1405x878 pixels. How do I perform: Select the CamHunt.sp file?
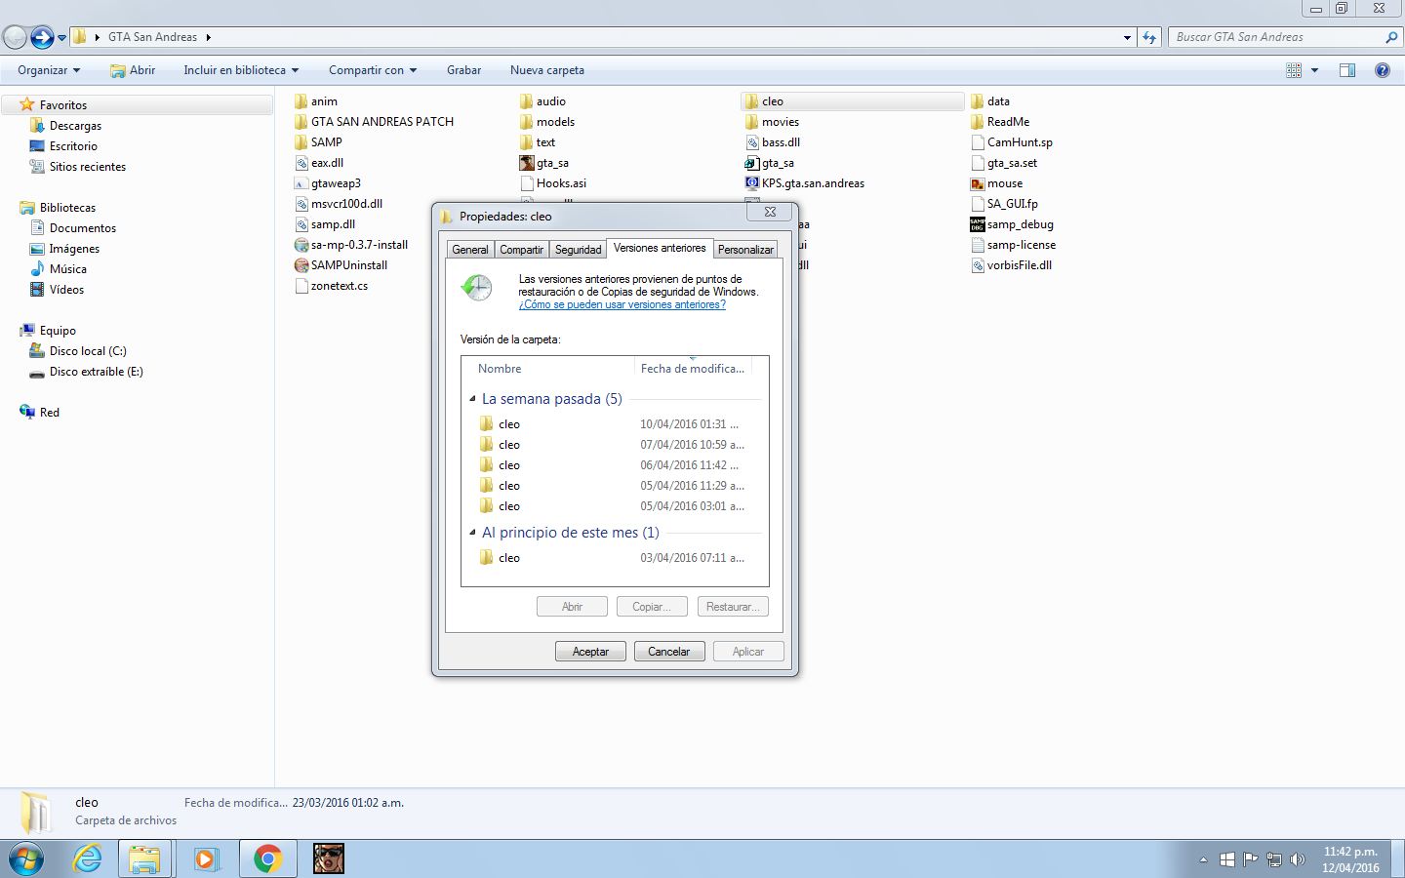click(1012, 142)
